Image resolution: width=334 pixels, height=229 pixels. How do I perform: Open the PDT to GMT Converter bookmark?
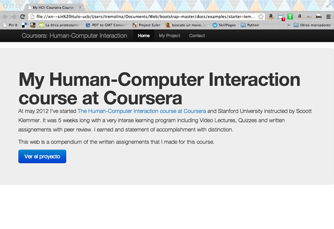pyautogui.click(x=106, y=25)
